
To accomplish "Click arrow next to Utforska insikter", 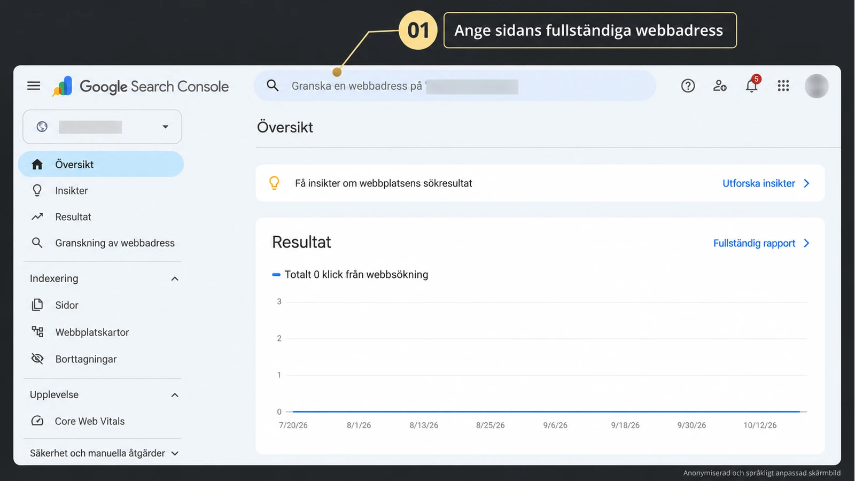I will coord(806,183).
